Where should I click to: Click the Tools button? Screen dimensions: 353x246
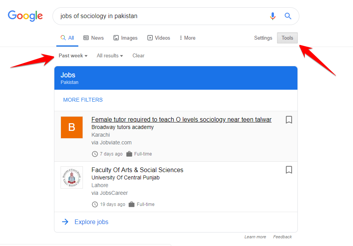point(287,38)
